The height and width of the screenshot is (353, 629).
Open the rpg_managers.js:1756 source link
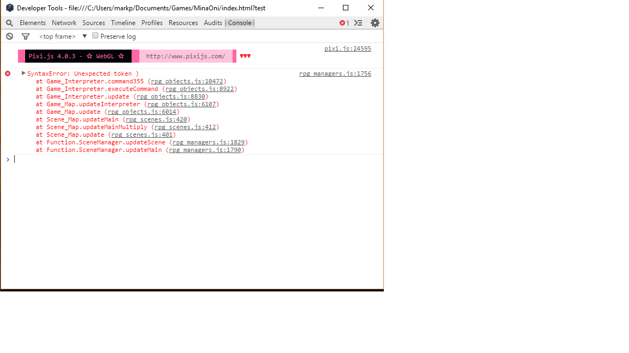pos(335,74)
